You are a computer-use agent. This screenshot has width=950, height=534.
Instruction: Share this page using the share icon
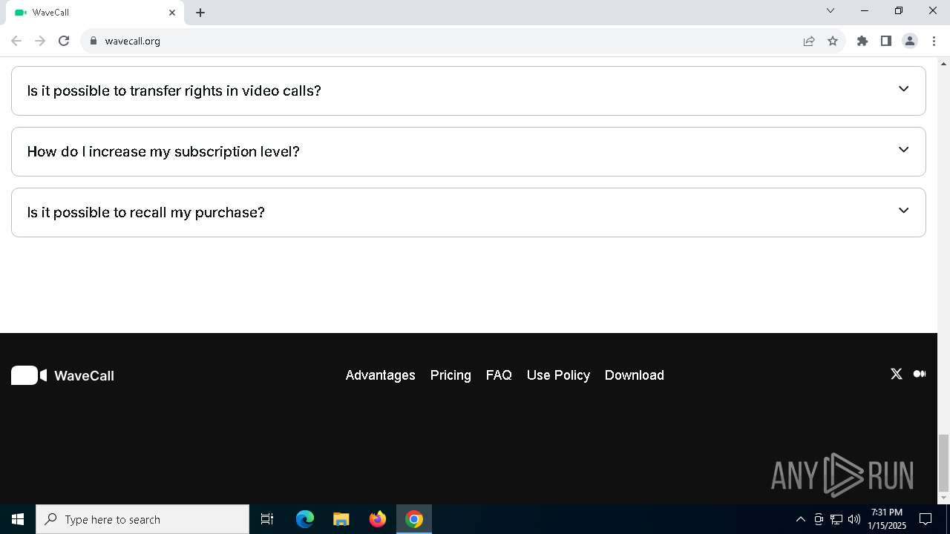(x=809, y=41)
